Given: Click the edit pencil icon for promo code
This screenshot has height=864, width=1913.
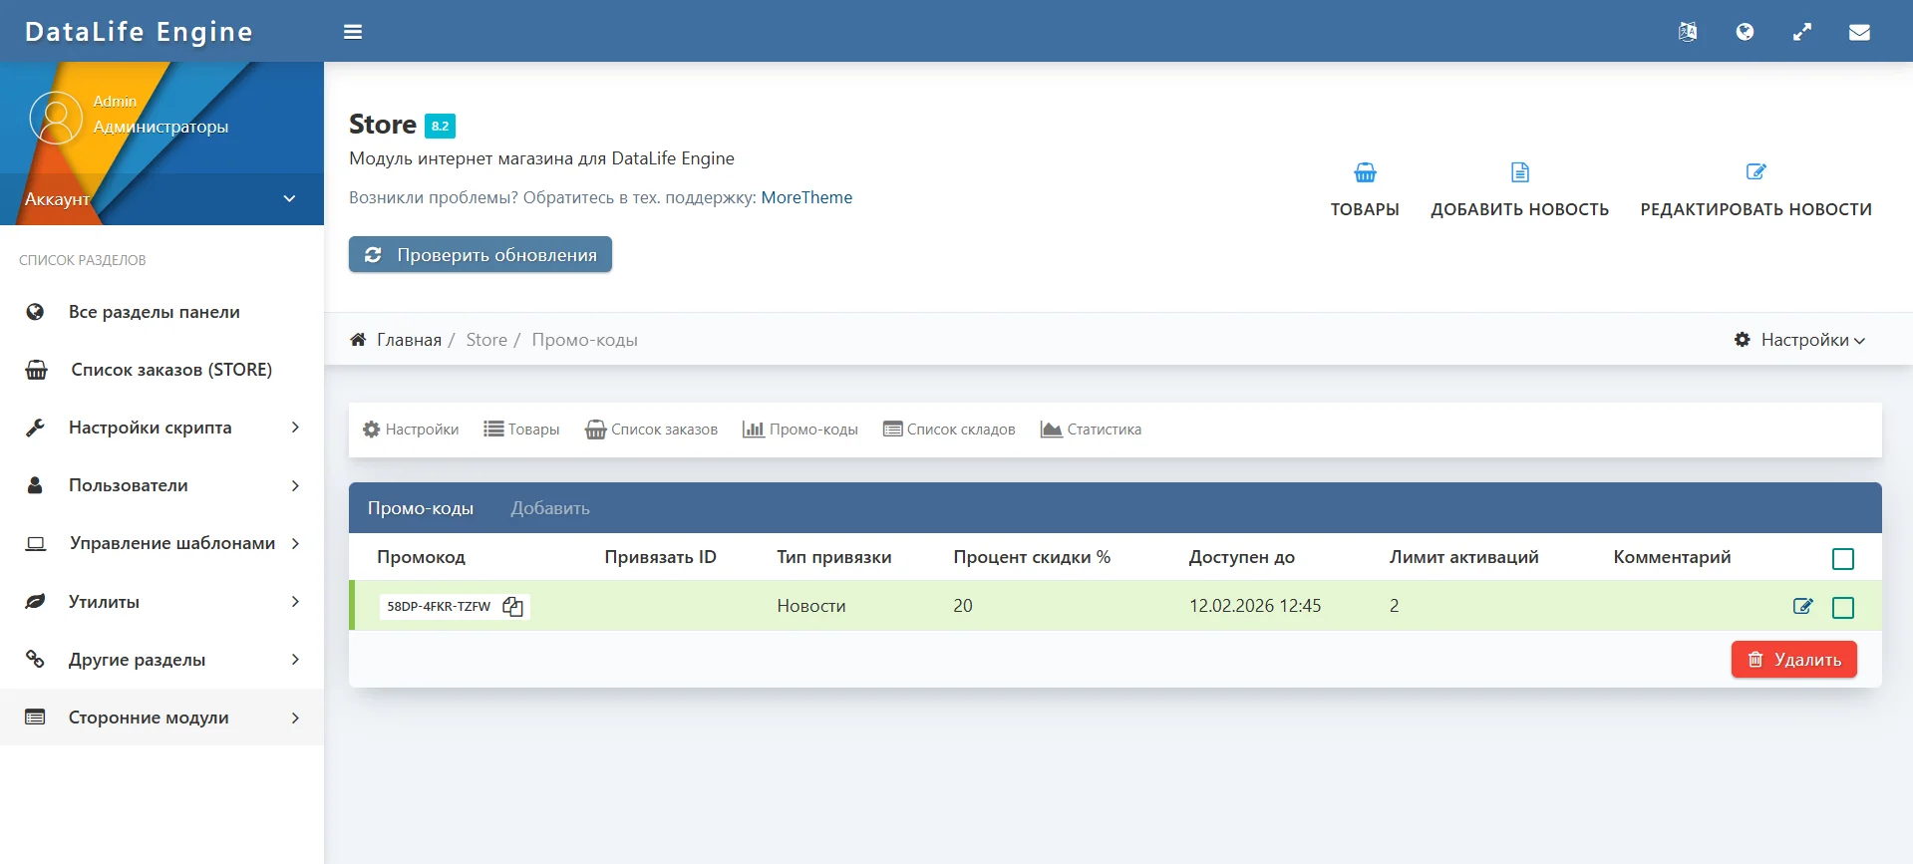Looking at the screenshot, I should click(x=1802, y=606).
